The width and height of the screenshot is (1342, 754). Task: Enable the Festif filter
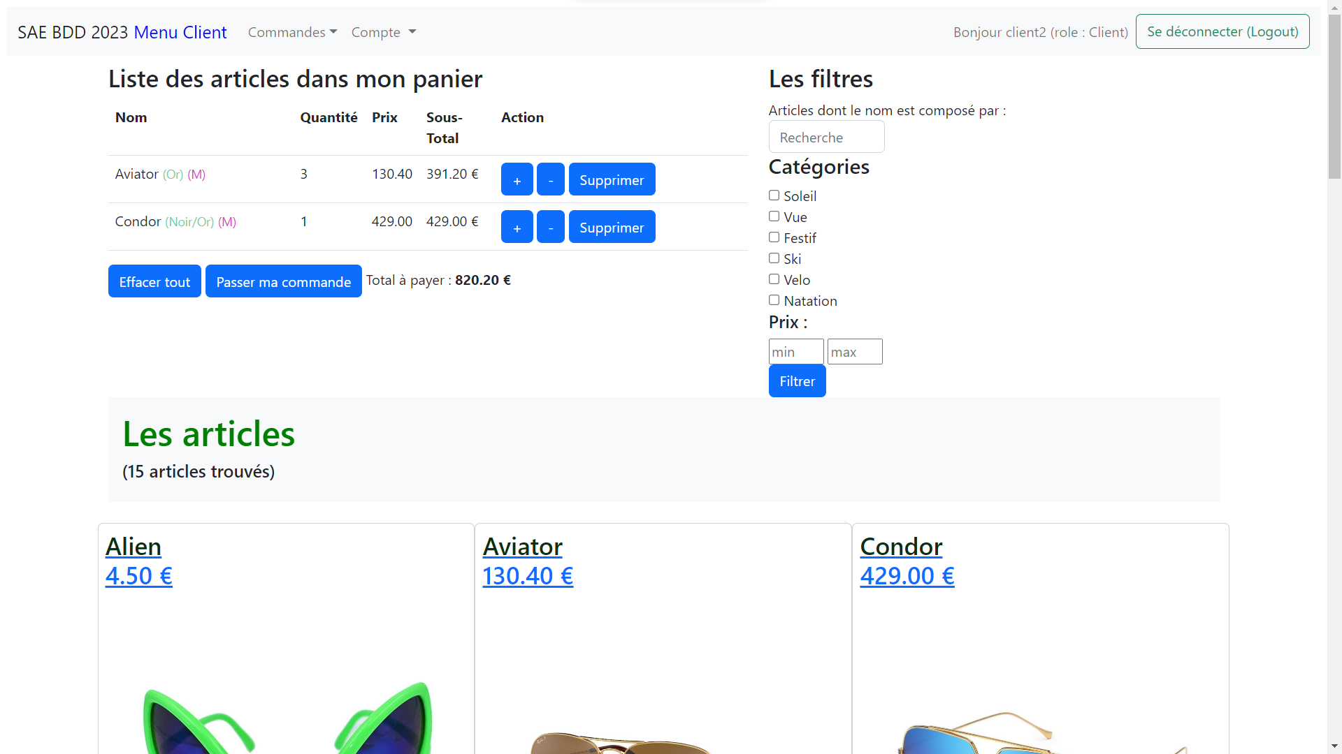click(x=774, y=237)
